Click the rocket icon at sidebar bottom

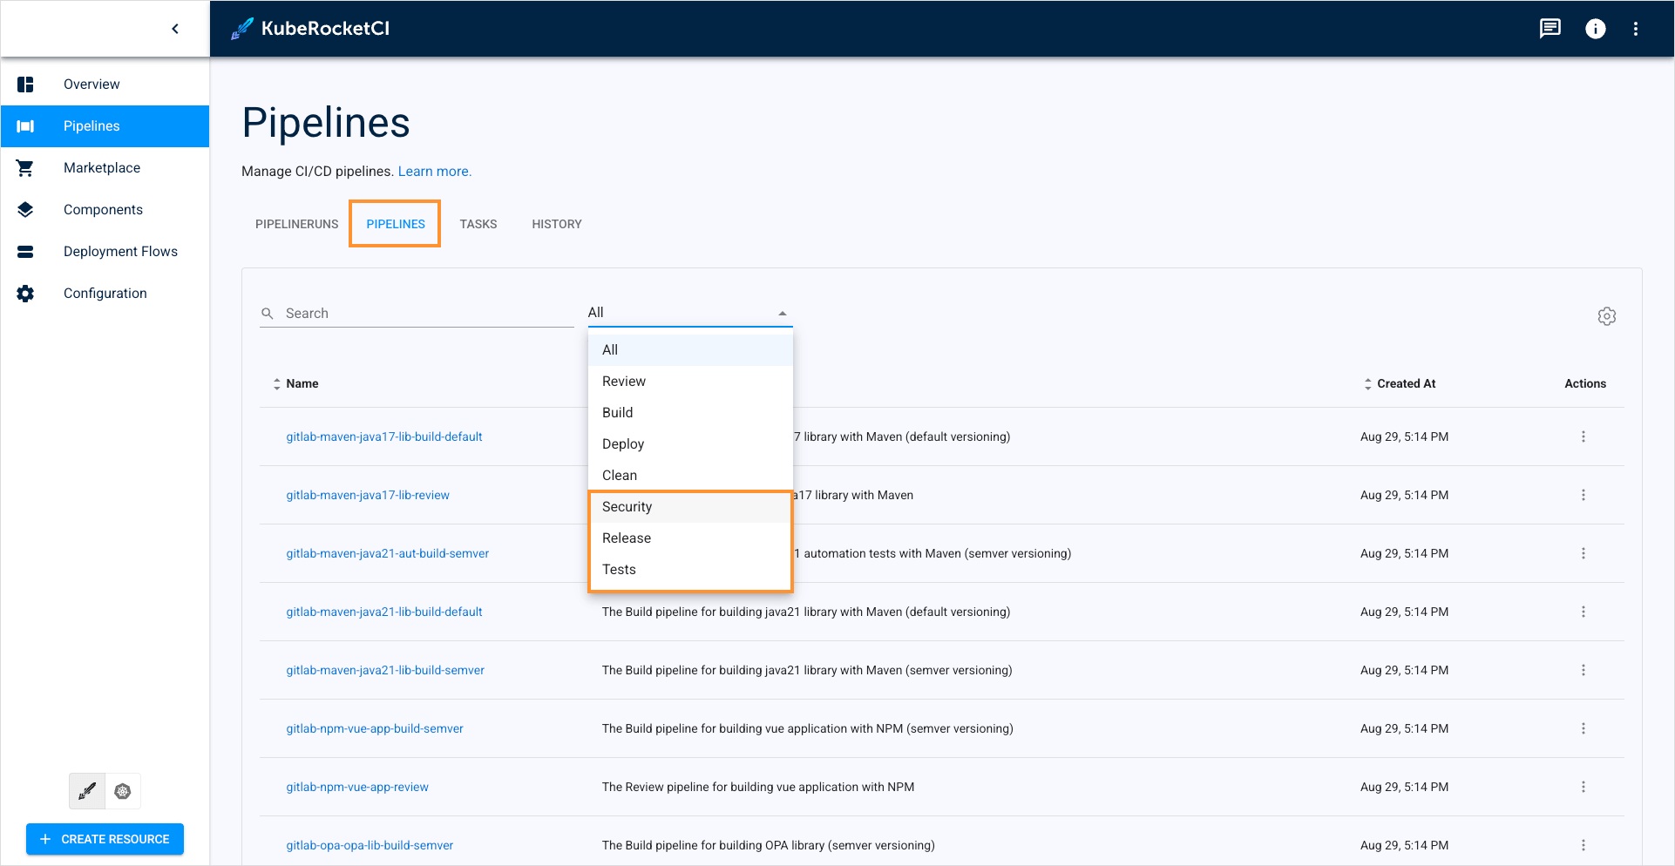[x=87, y=791]
